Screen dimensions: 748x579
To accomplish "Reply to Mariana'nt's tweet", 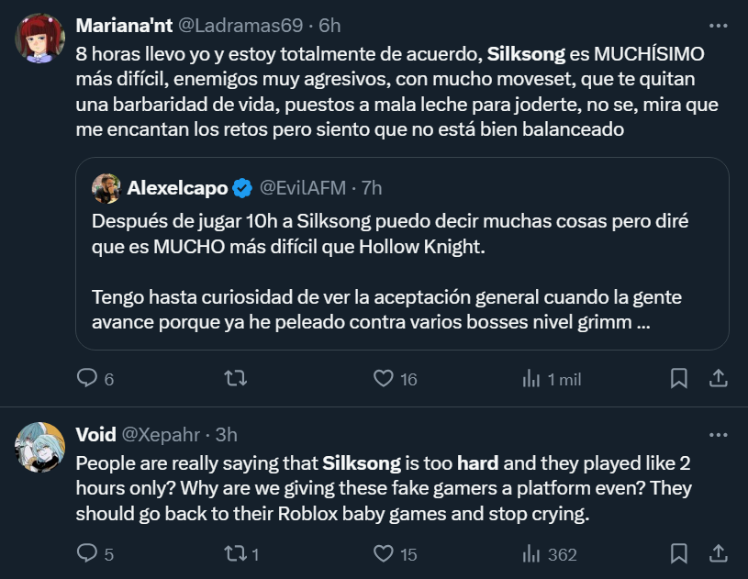I will tap(87, 378).
